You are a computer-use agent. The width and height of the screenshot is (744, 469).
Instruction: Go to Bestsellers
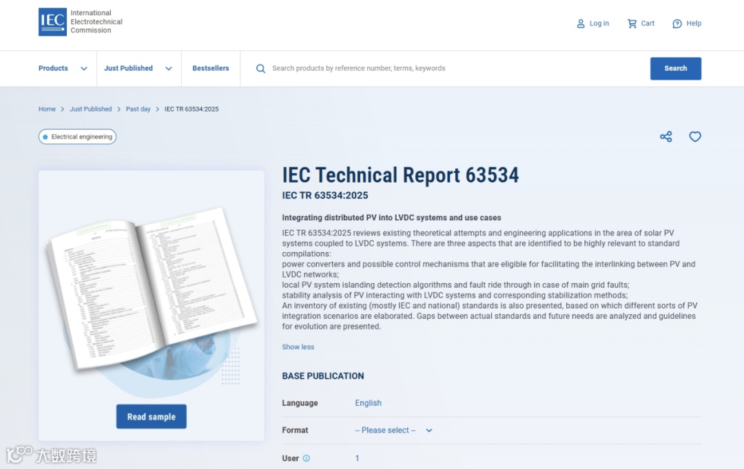point(211,68)
